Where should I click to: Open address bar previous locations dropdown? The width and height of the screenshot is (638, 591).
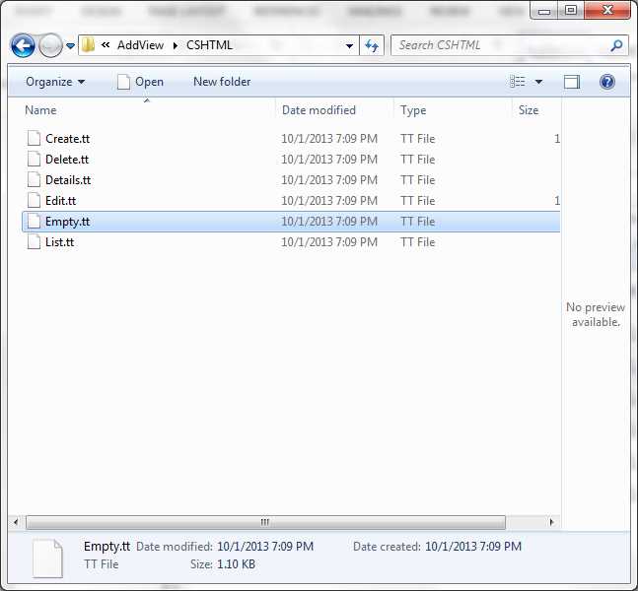coord(349,46)
